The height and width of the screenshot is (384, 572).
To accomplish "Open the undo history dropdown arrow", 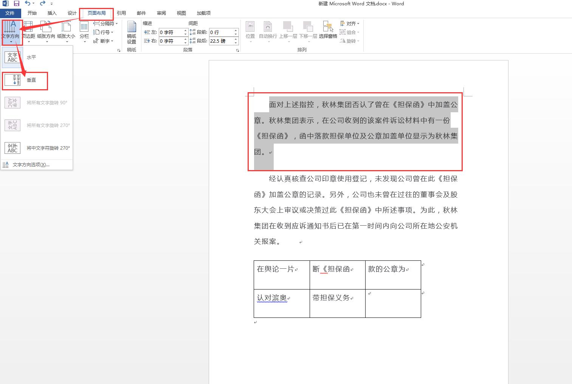I will point(34,4).
